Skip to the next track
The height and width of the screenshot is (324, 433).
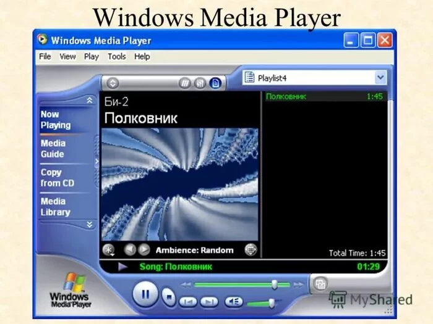[x=209, y=302]
